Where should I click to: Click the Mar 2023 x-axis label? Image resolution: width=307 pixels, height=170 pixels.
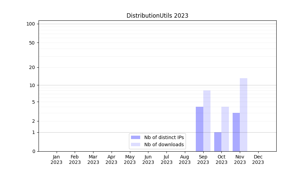[x=93, y=159]
